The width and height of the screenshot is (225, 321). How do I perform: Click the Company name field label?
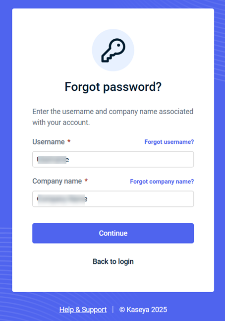57,182
